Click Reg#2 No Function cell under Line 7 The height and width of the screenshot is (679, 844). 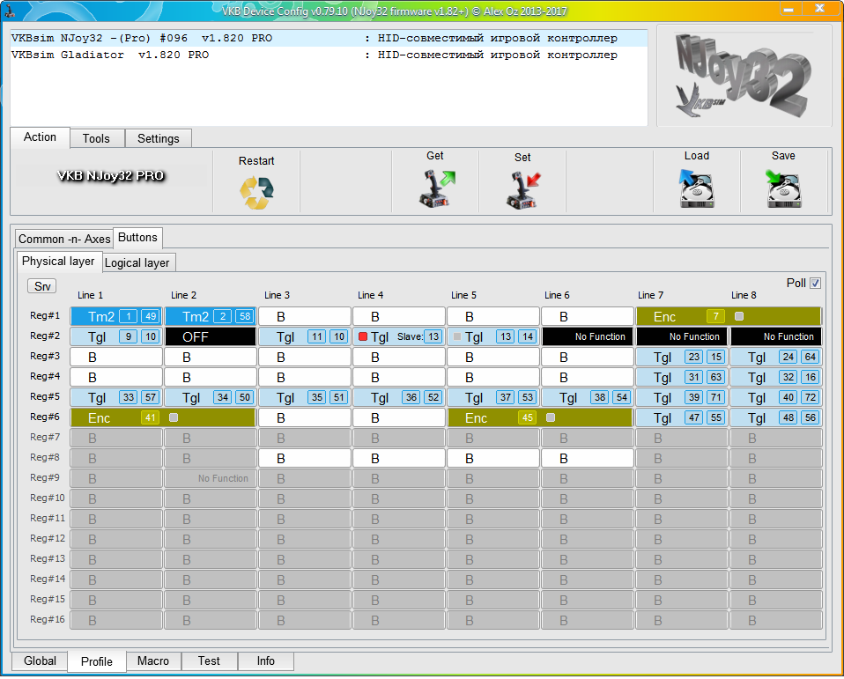(x=682, y=336)
